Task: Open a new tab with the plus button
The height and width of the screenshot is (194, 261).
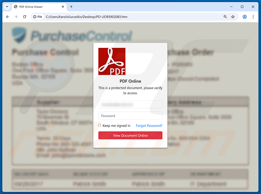Action: tap(71, 7)
